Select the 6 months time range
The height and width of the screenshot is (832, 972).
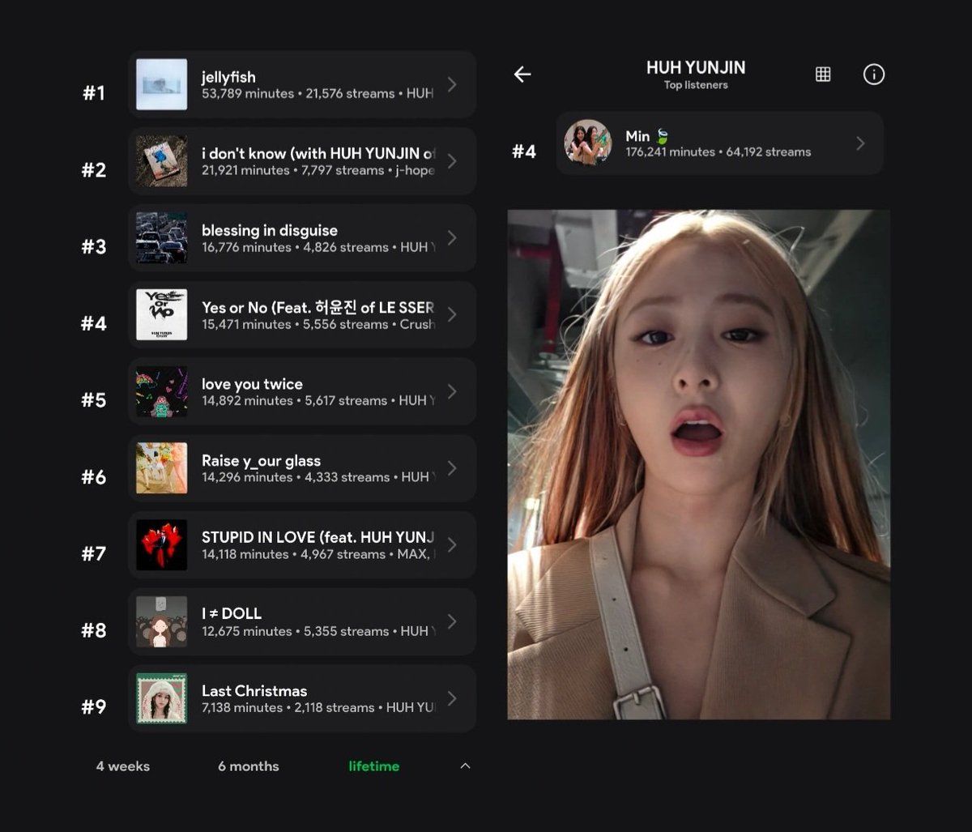[x=248, y=766]
